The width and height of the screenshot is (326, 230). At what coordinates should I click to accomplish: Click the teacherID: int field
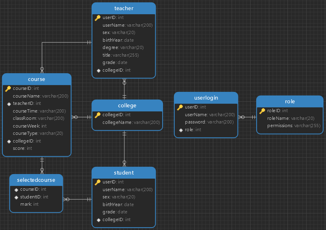[27, 103]
